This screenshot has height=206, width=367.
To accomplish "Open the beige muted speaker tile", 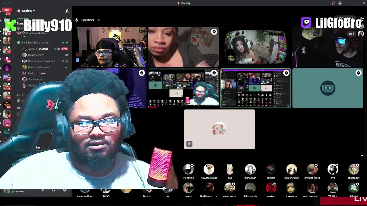I will [x=219, y=129].
